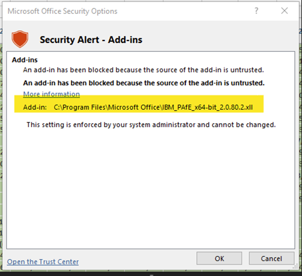Open the More information link
The image size is (302, 276).
pyautogui.click(x=51, y=94)
